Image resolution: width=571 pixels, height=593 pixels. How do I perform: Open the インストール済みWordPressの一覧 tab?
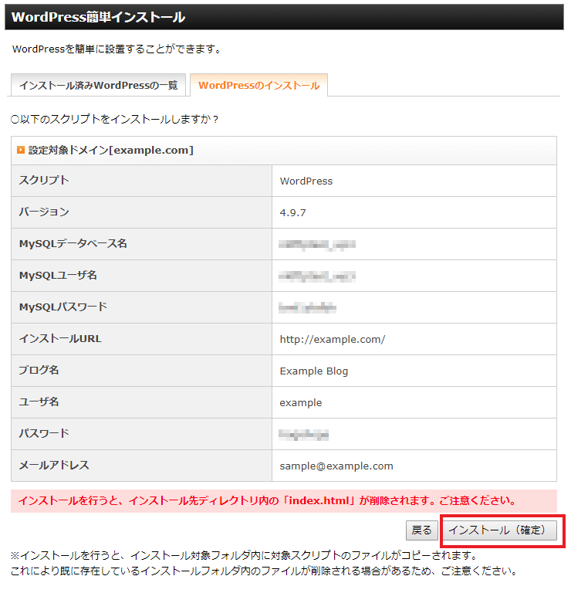(98, 85)
